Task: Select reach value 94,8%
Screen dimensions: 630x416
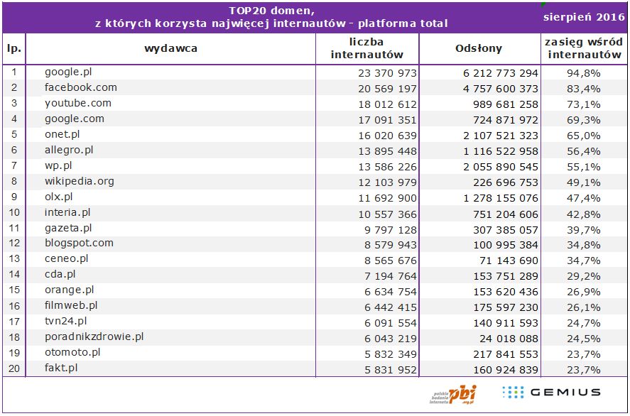Action: pyautogui.click(x=583, y=74)
